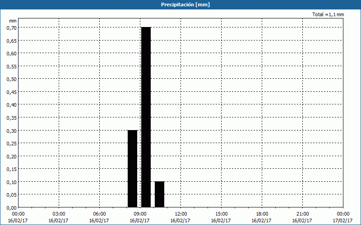This screenshot has height=225, width=361.
Task: Click the 0,30 mm bar before 09:00
Action: pos(132,169)
